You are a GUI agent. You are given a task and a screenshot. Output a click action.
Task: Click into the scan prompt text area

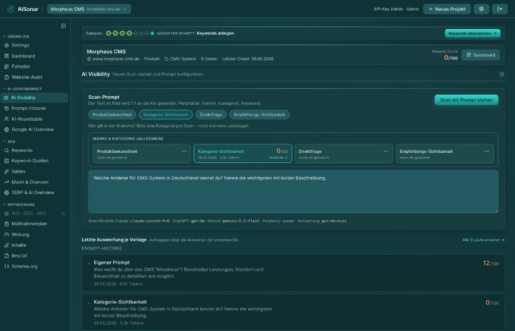(x=293, y=192)
